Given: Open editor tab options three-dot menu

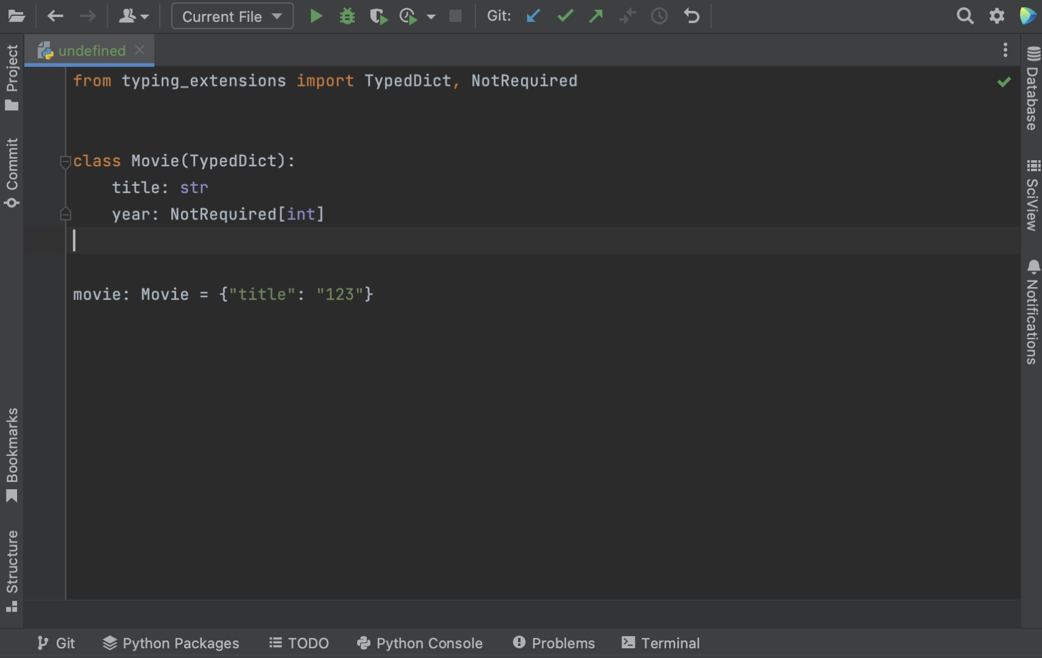Looking at the screenshot, I should pyautogui.click(x=1005, y=50).
